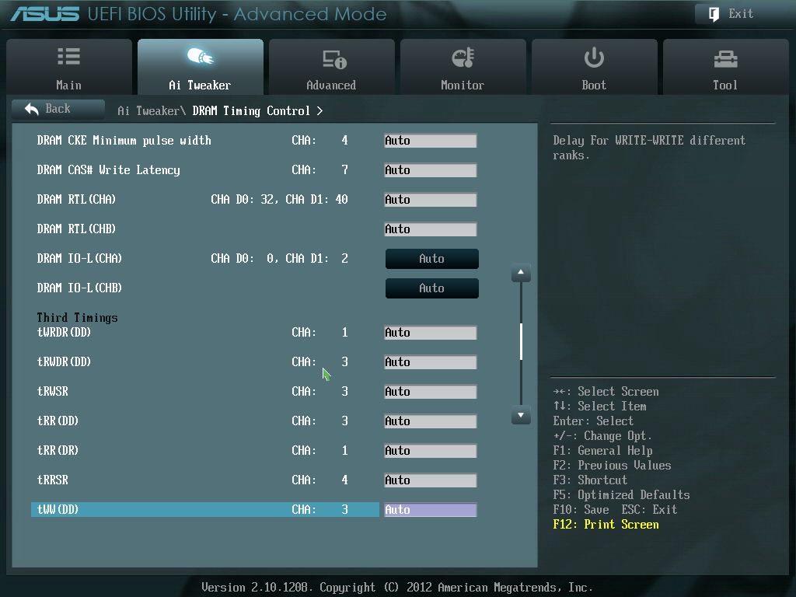
Task: Click DRAM RTL(CHB) Auto field
Action: coord(431,229)
